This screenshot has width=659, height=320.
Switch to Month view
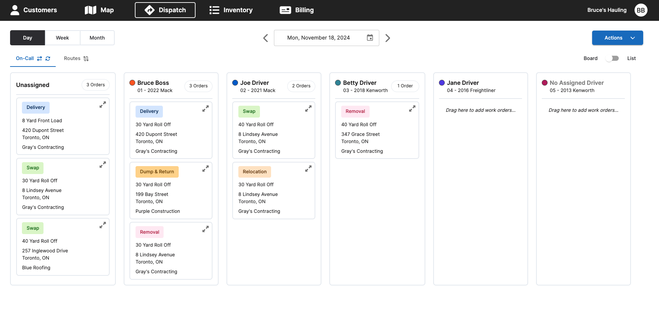click(97, 38)
